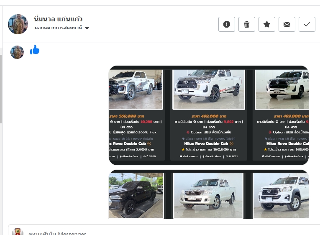The height and width of the screenshot is (235, 320).
Task: Open นิ่มนวล แก่นแก้ว profile picture in header
Action: [x=18, y=24]
